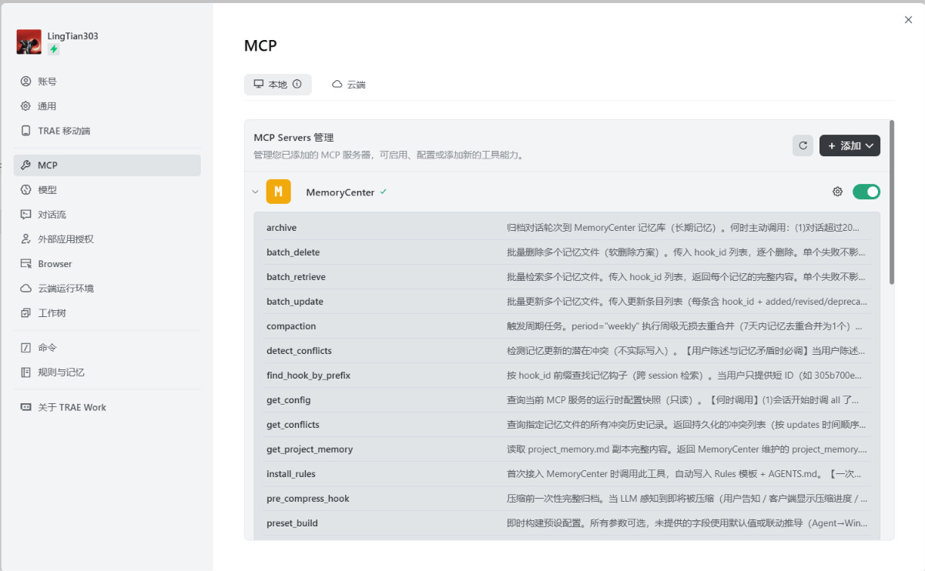
Task: Click the description of the compaction tool
Action: 685,326
